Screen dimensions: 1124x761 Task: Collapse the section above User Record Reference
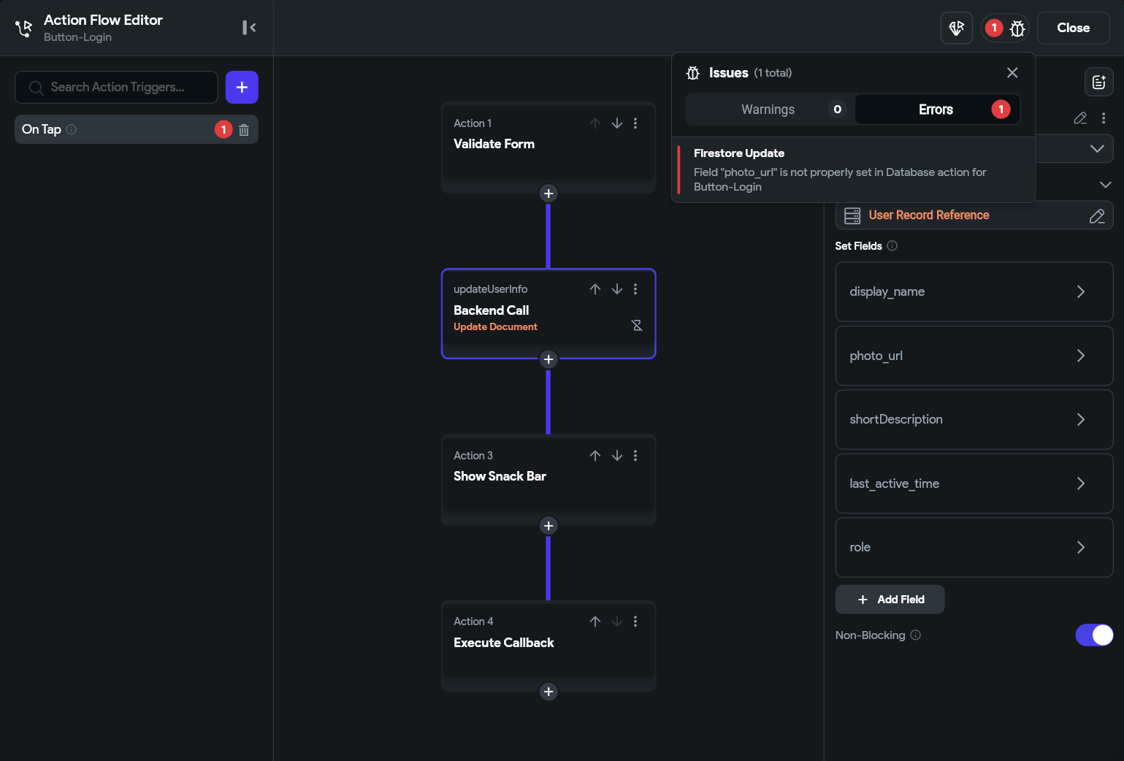click(x=1105, y=185)
